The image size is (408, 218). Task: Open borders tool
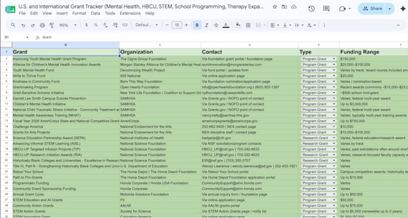(248, 25)
